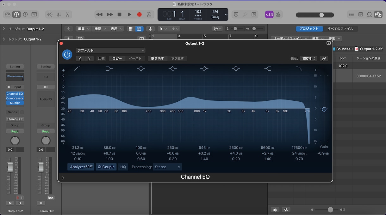Click the Channel EQ plugin slot

click(15, 94)
